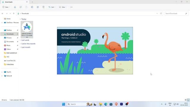Image resolution: width=190 pixels, height=107 pixels.
Task: Click the Rename icon in toolbar
Action: click(x=32, y=7)
